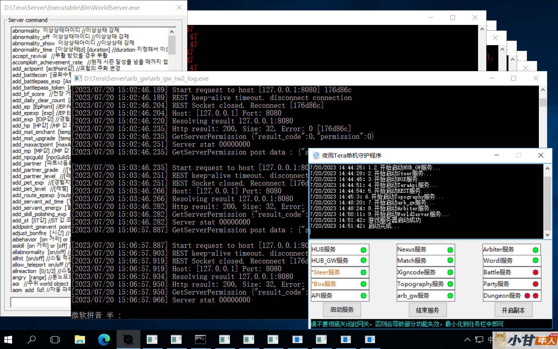
Task: Open Task View from the taskbar
Action: click(x=55, y=340)
